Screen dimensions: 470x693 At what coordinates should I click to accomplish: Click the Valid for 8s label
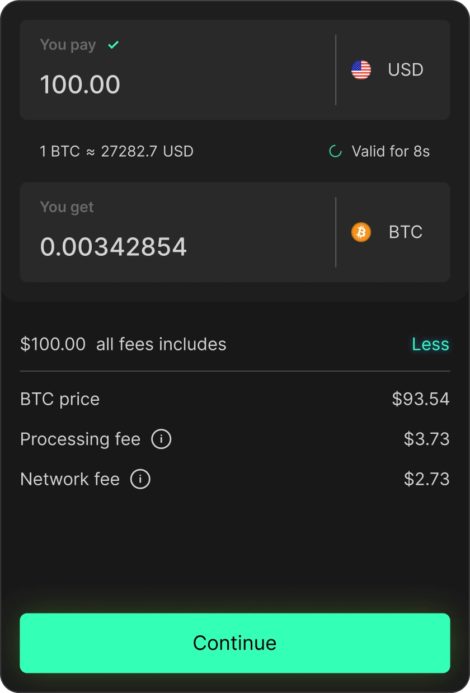tap(391, 151)
